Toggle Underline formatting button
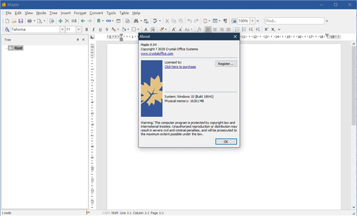Viewport: 357px width, 216px height. 100,29
